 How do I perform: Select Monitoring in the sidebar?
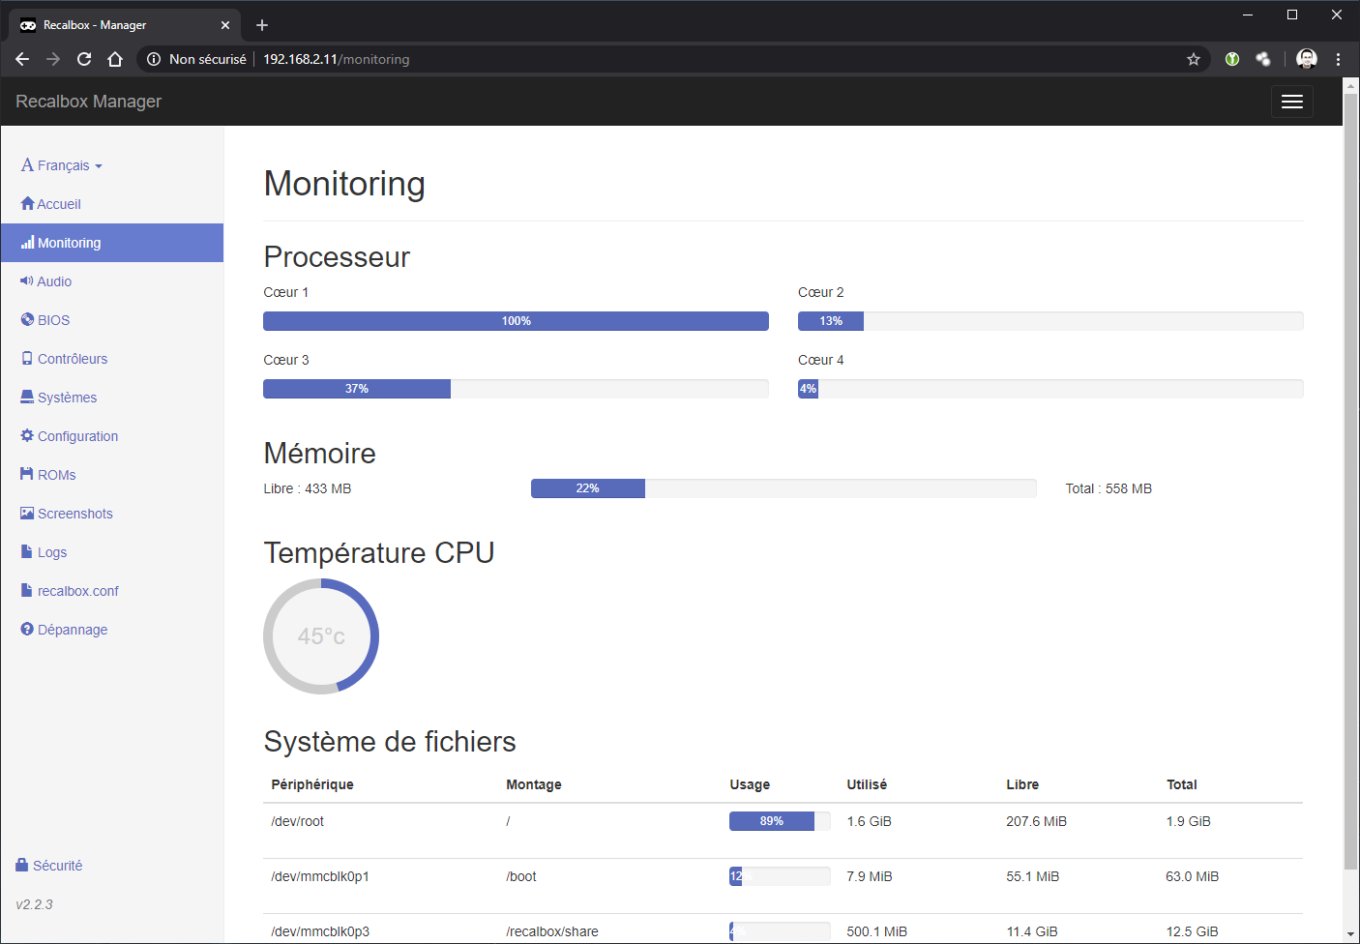point(112,243)
